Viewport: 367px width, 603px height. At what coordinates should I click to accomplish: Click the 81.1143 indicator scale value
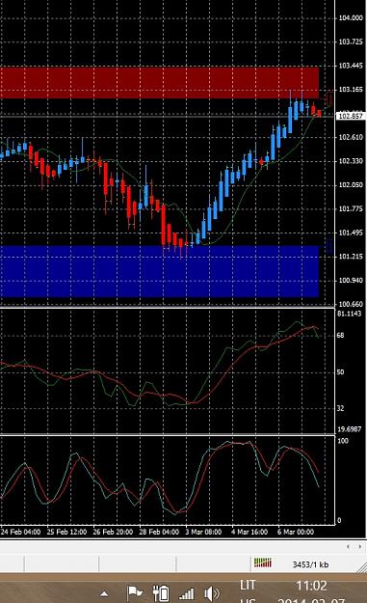pyautogui.click(x=350, y=314)
